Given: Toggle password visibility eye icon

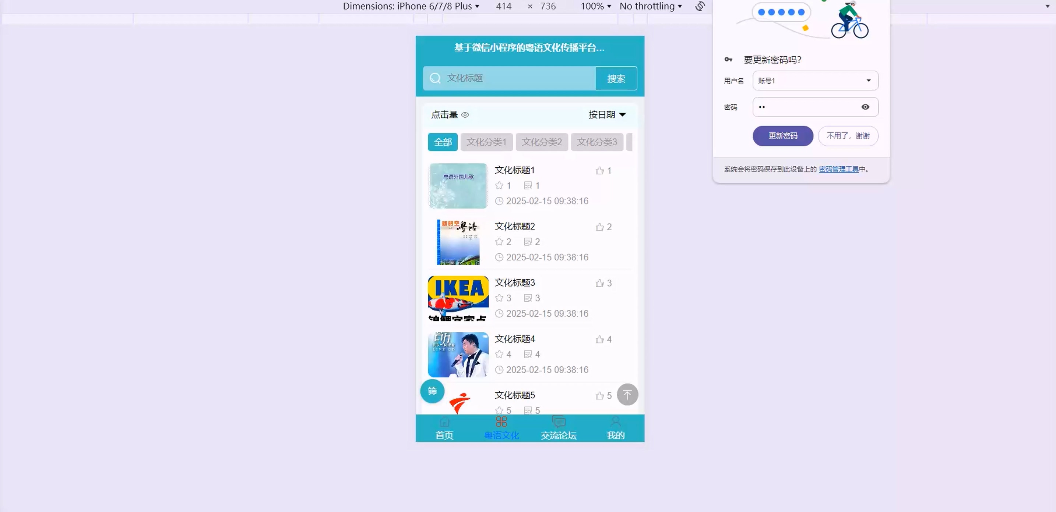Looking at the screenshot, I should pyautogui.click(x=865, y=107).
